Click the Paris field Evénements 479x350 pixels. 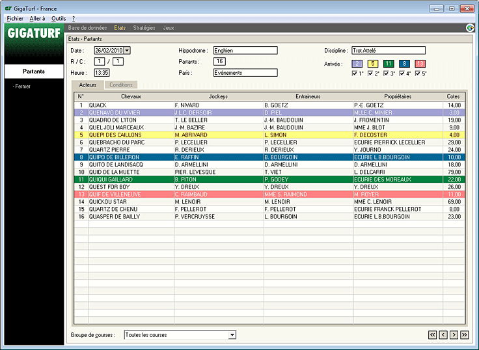point(245,73)
